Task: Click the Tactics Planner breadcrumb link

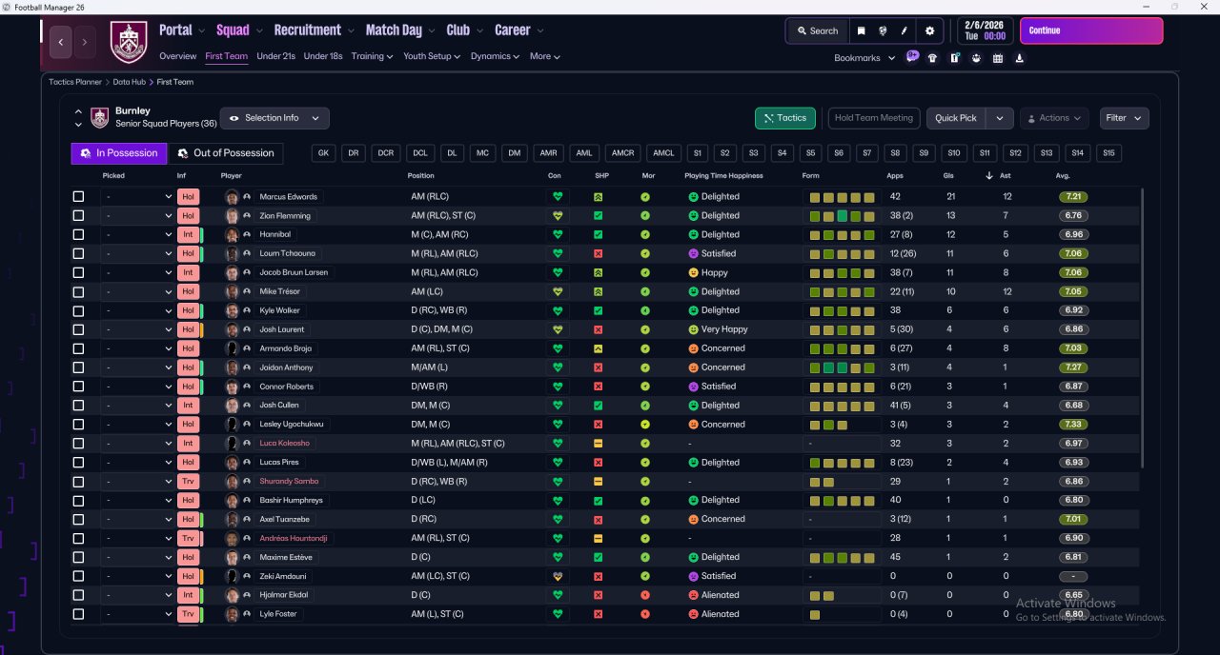Action: click(x=75, y=82)
